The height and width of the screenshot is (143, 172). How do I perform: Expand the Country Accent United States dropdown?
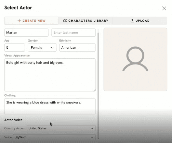61,128
